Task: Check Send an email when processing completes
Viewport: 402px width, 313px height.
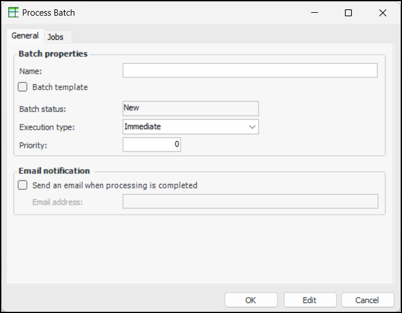Action: (x=23, y=186)
